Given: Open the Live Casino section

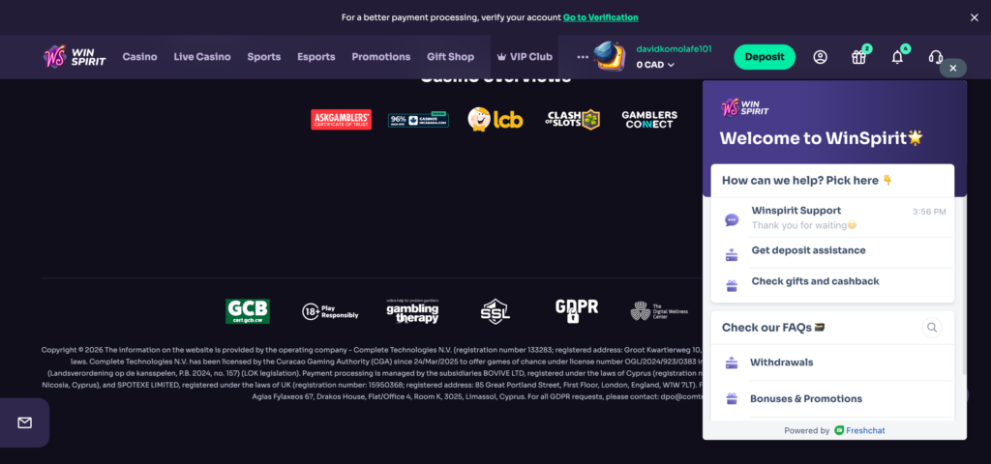Looking at the screenshot, I should pyautogui.click(x=202, y=57).
